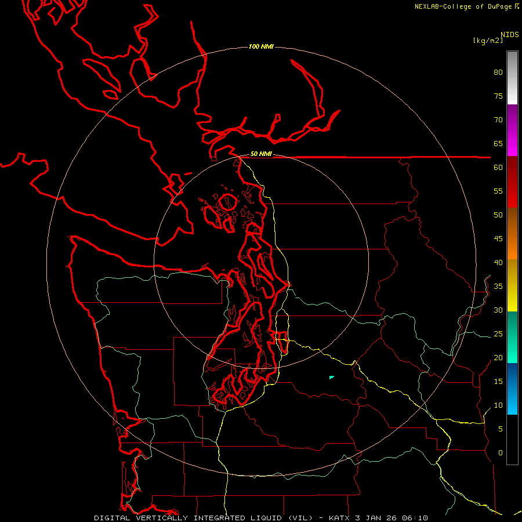Select the magenta-purple segment of the color scale

[x=512, y=130]
